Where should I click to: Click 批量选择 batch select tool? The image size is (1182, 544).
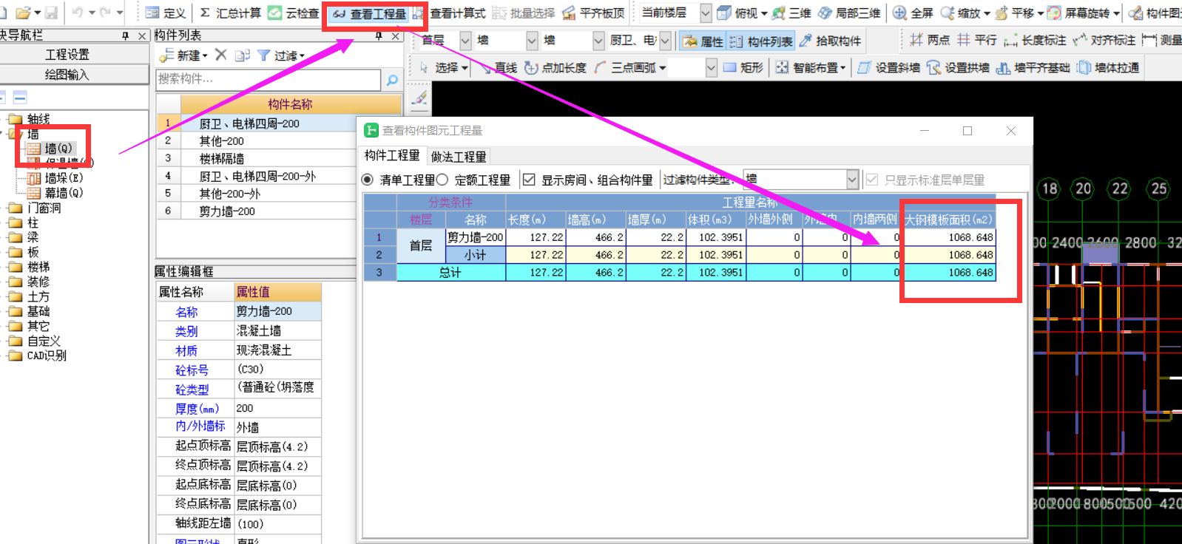point(524,13)
